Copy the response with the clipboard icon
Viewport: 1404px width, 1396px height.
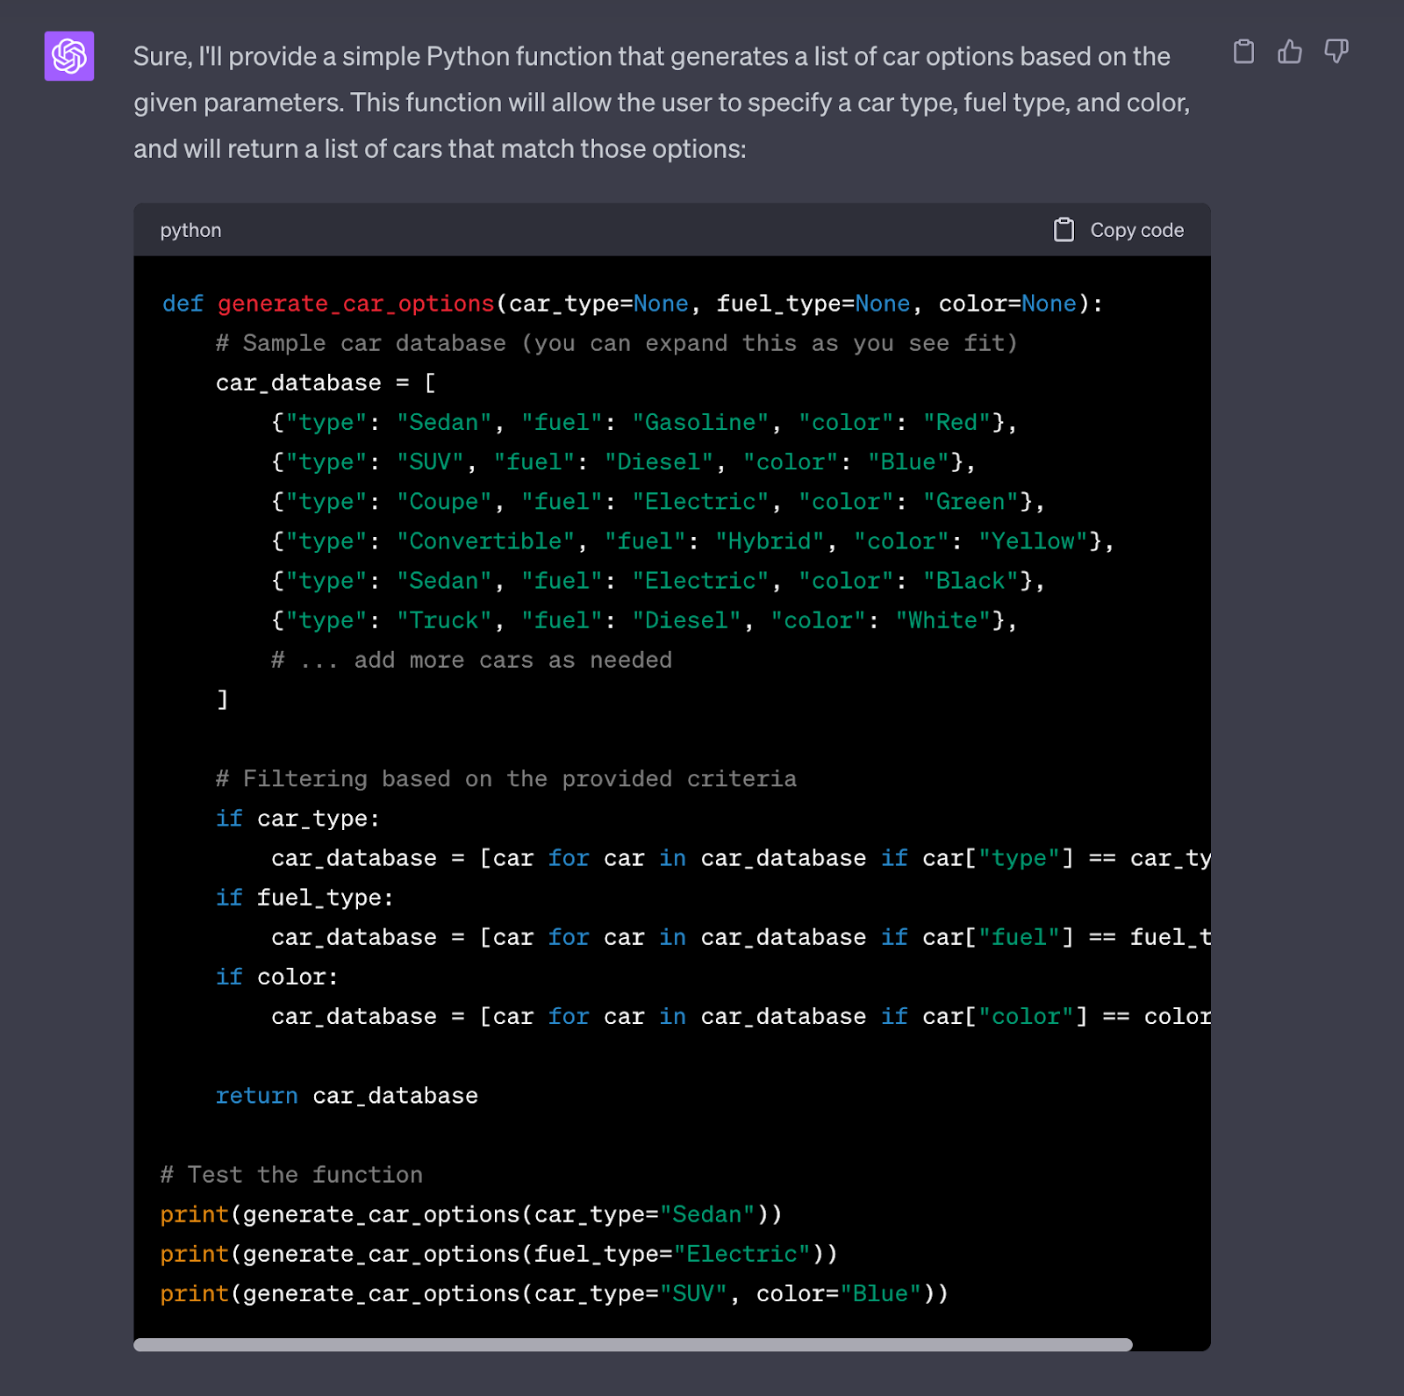pyautogui.click(x=1243, y=52)
